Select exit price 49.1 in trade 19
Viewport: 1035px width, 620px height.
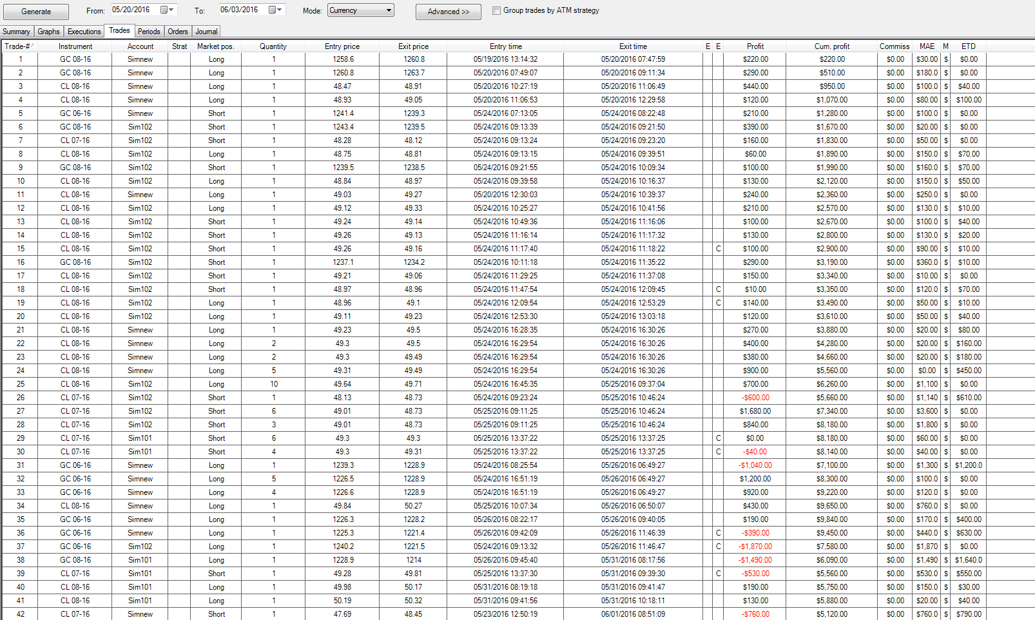(413, 303)
